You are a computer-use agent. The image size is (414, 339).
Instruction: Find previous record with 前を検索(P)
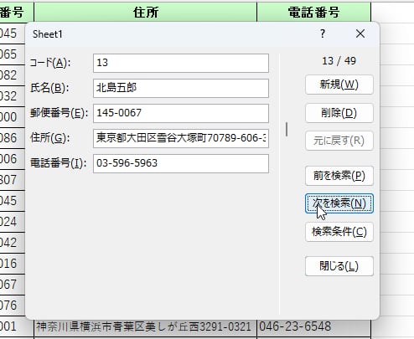click(x=339, y=176)
